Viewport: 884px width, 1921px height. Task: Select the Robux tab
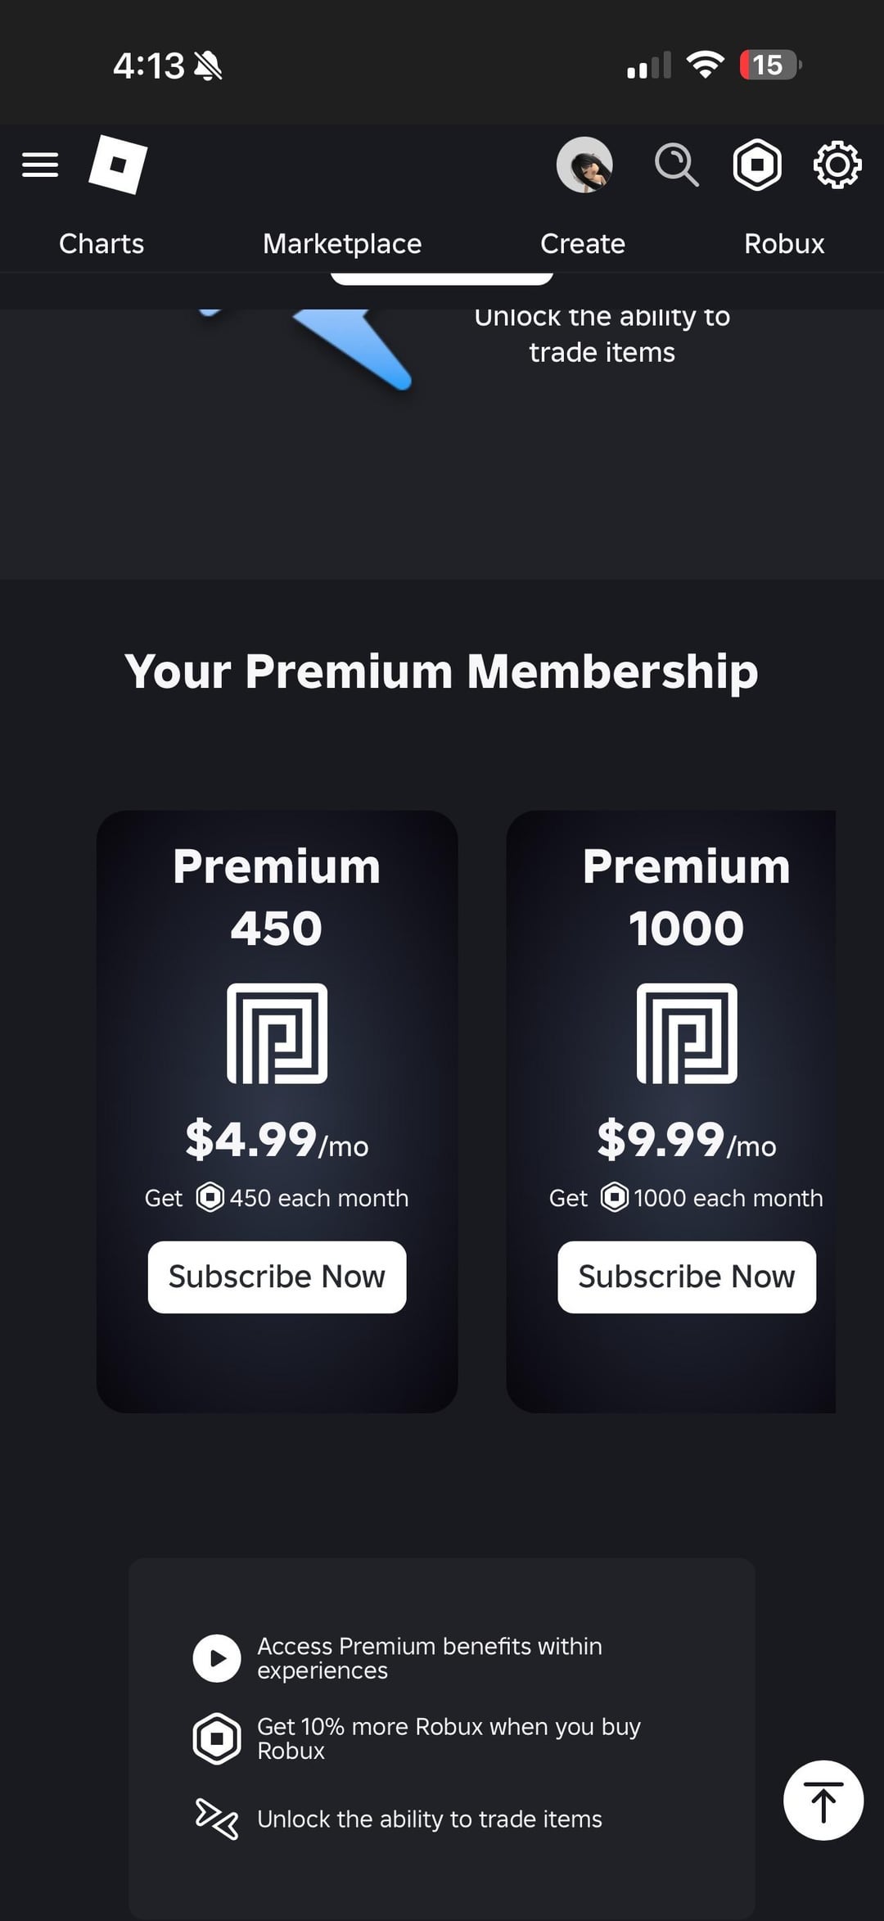coord(784,243)
